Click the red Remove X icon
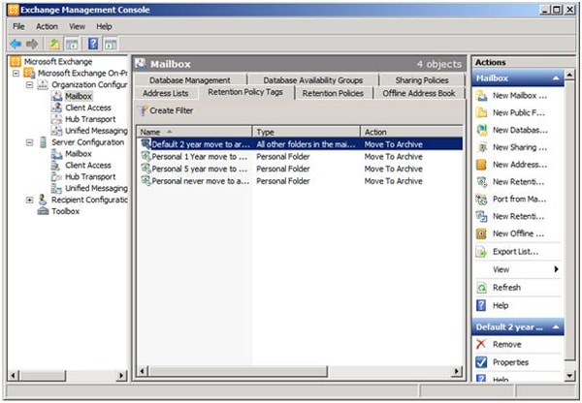Screen dimensions: 582x403 [481, 344]
